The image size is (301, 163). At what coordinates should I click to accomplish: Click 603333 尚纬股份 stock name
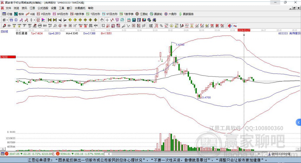click(x=289, y=34)
